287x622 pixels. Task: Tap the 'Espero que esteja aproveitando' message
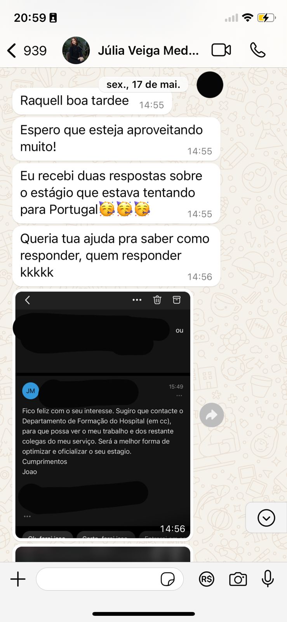tap(117, 139)
